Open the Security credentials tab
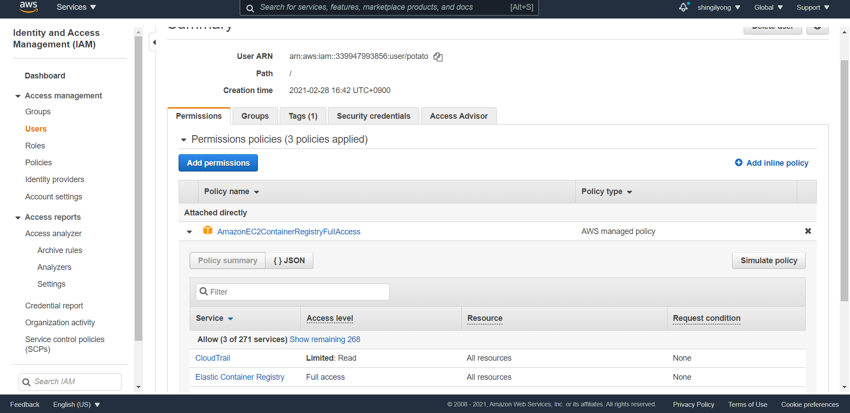This screenshot has height=413, width=850. coord(374,116)
